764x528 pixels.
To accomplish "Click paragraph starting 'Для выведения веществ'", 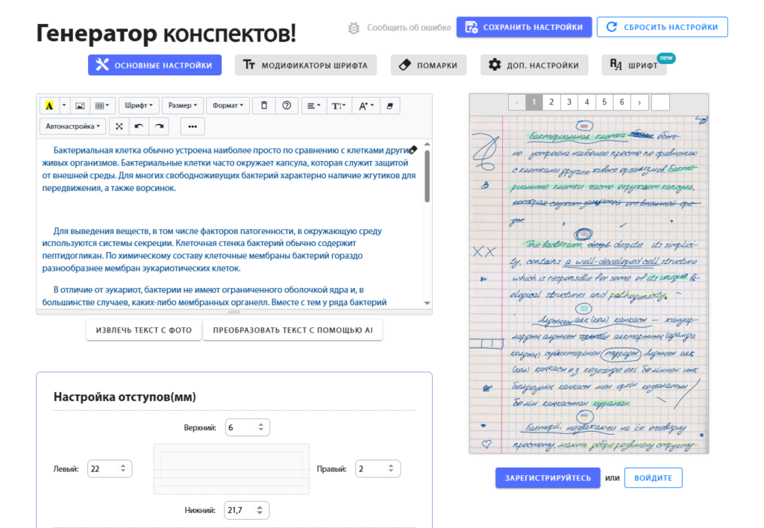I will pos(212,249).
